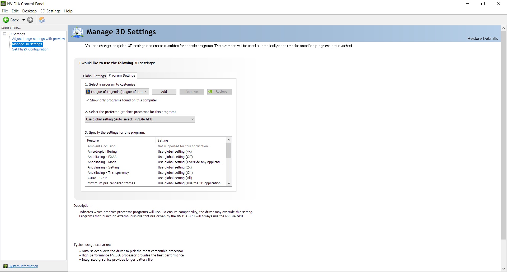
Task: Click the main panel scroll up arrow
Action: pos(504,28)
